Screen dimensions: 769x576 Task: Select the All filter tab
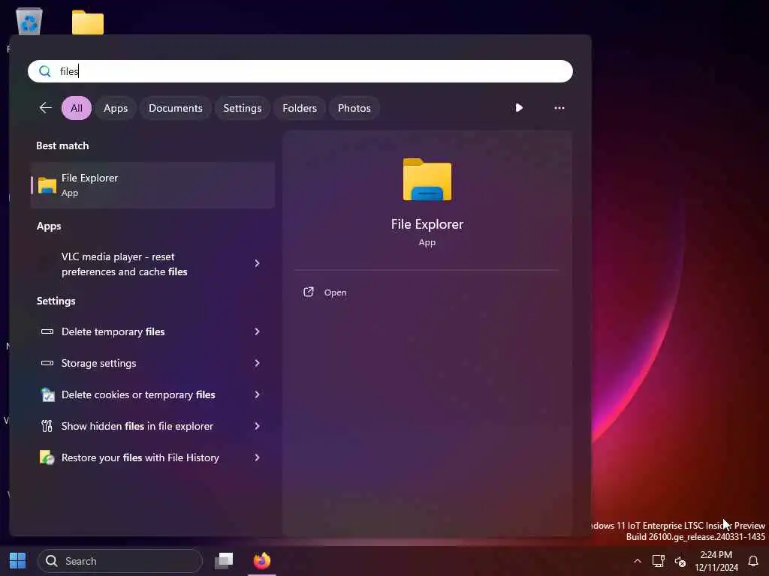click(77, 108)
